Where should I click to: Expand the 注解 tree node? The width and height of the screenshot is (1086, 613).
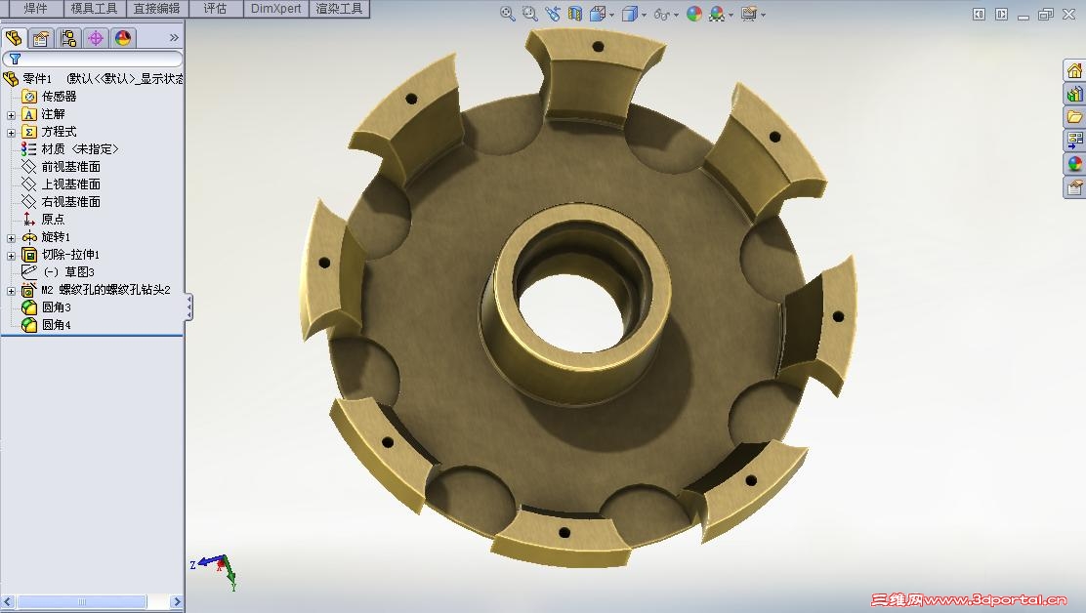[11, 115]
